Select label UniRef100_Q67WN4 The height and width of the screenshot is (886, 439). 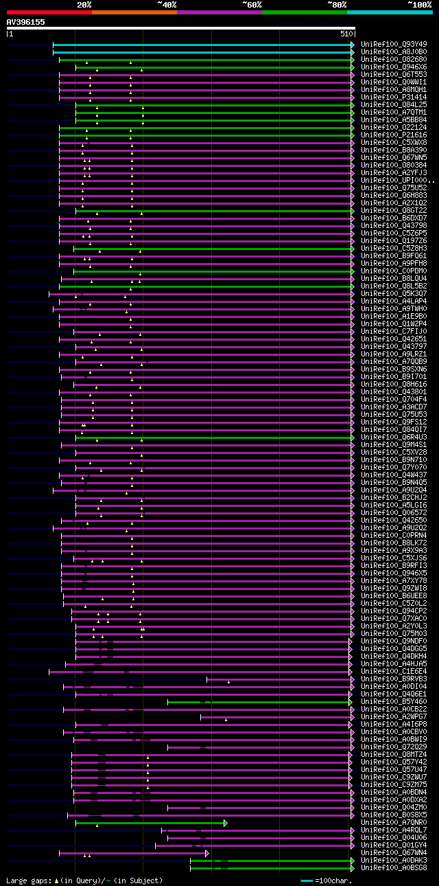point(394,852)
